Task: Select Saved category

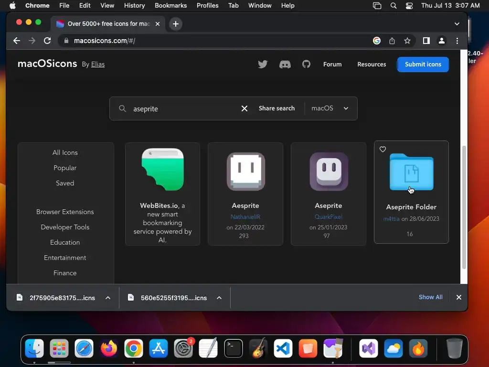Action: click(x=65, y=183)
